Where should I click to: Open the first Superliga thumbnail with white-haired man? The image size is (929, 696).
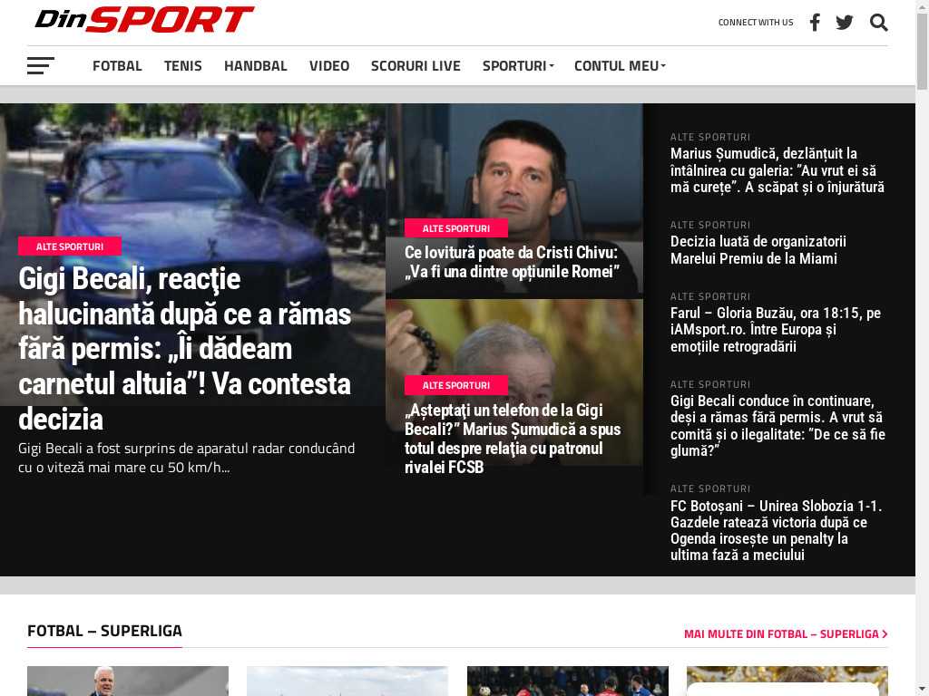(128, 681)
